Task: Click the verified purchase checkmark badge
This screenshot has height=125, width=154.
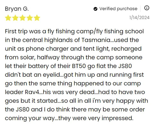Action: pos(95,9)
